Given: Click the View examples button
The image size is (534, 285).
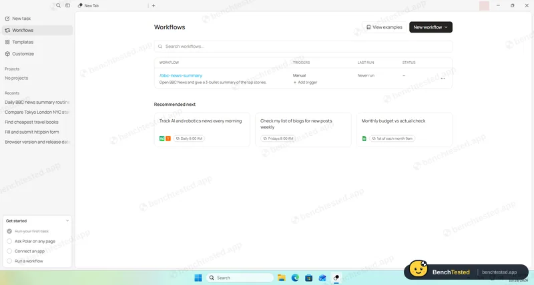Looking at the screenshot, I should click(384, 27).
